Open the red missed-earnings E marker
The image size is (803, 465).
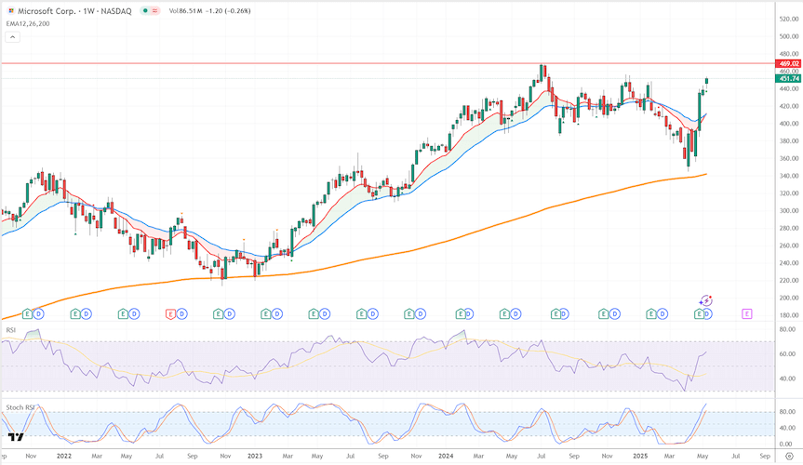[170, 314]
